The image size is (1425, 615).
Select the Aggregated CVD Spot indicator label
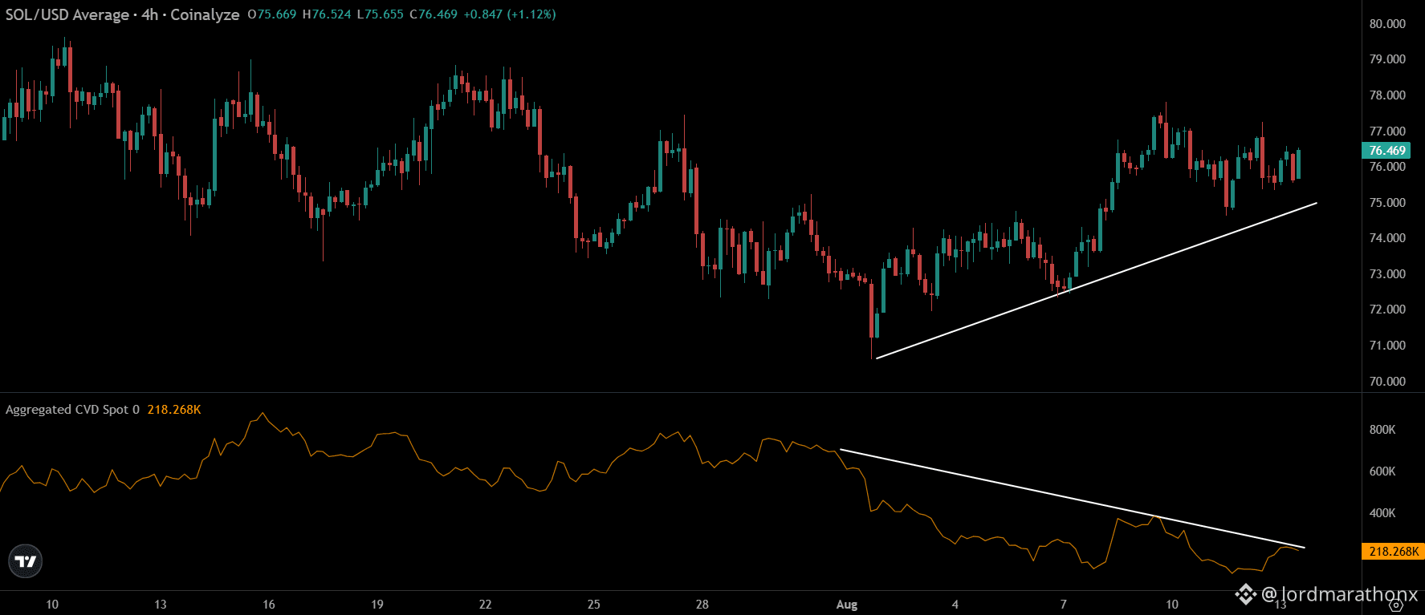pos(72,410)
